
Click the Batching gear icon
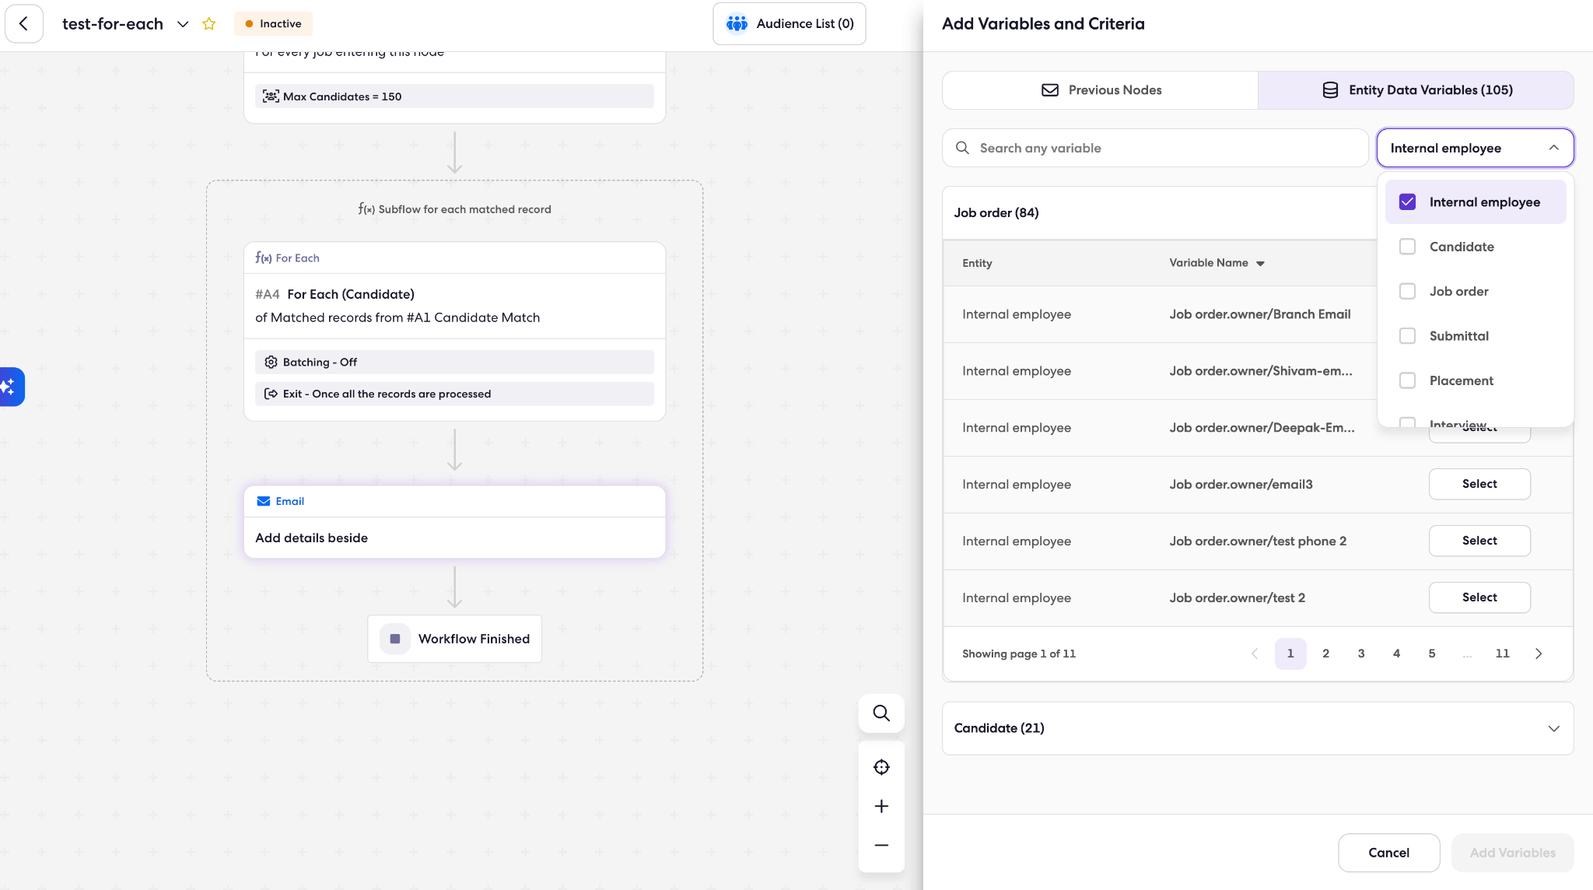(271, 362)
